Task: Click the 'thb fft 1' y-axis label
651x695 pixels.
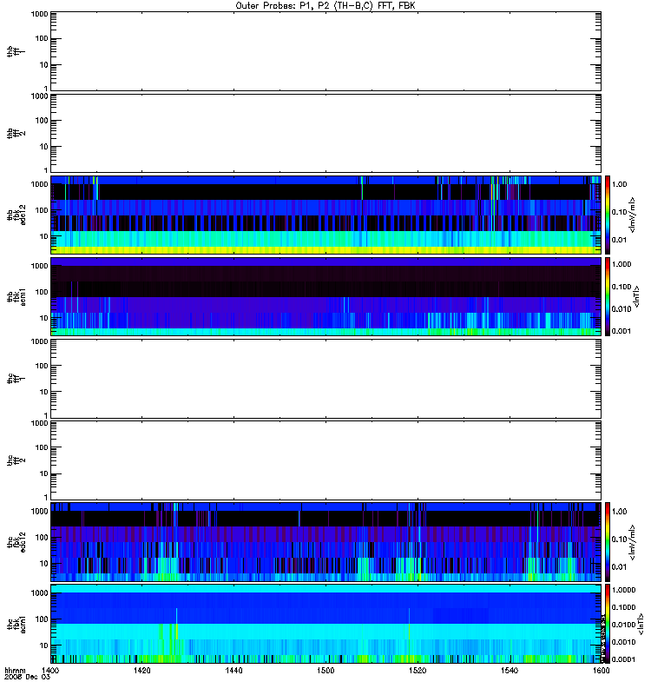Action: 16,51
